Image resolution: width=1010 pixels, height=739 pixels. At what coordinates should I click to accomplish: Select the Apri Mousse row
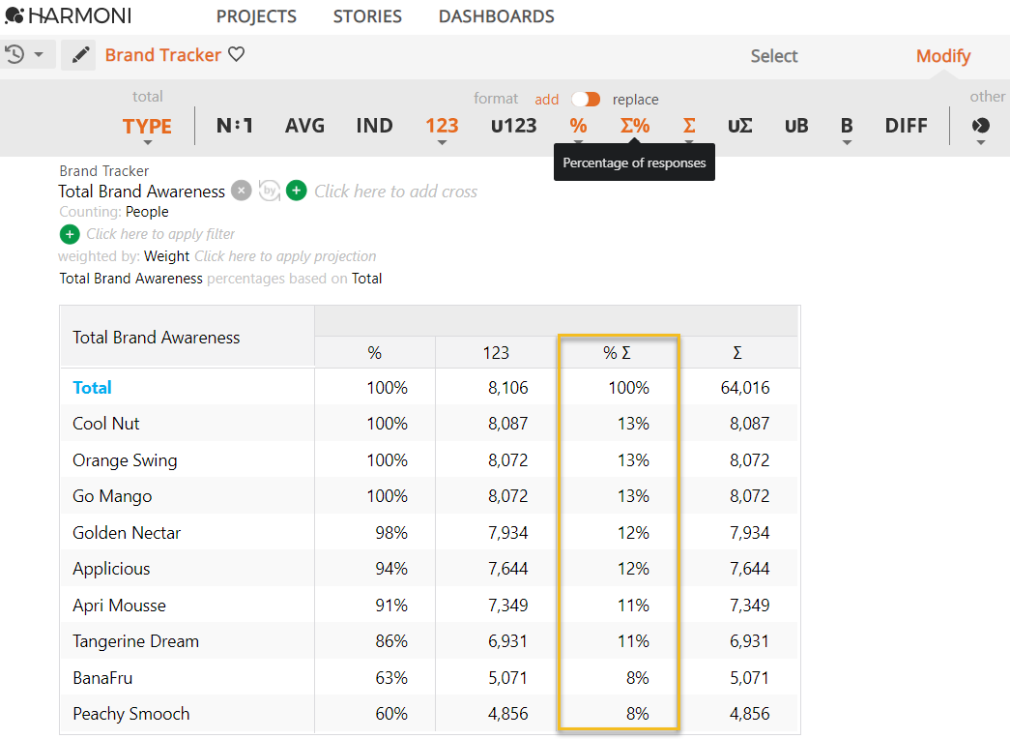(x=119, y=606)
